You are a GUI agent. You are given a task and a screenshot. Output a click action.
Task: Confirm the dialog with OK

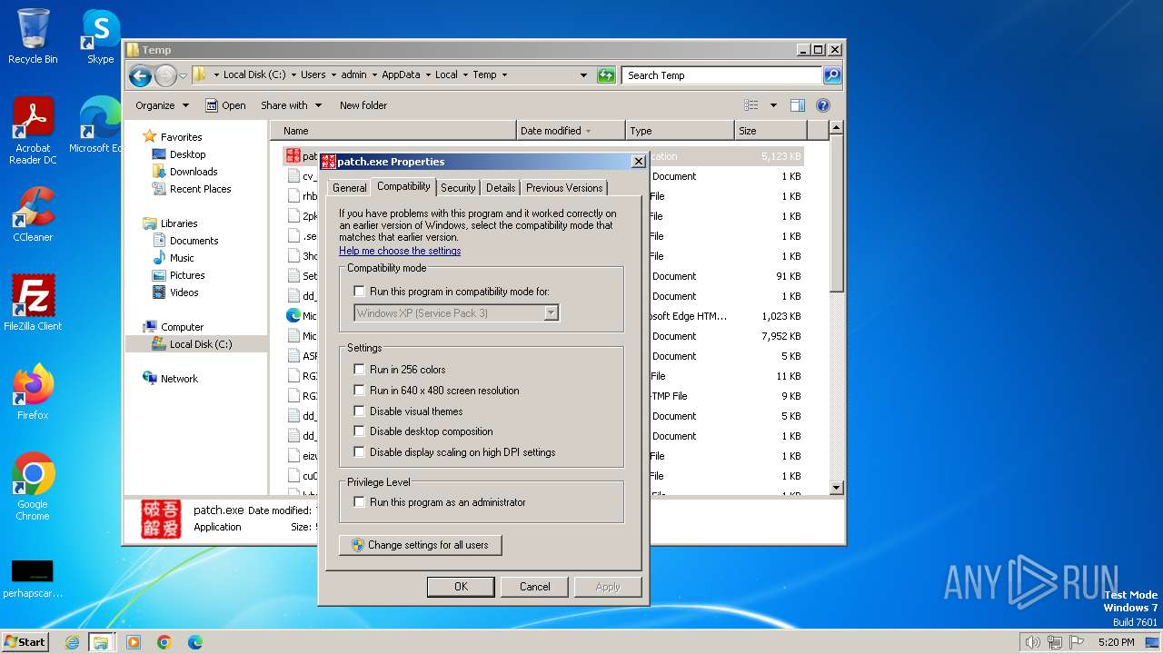click(461, 587)
